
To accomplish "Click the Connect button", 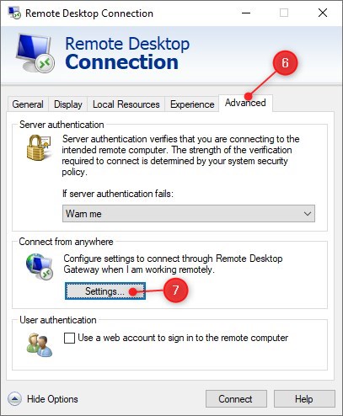I will [x=236, y=398].
